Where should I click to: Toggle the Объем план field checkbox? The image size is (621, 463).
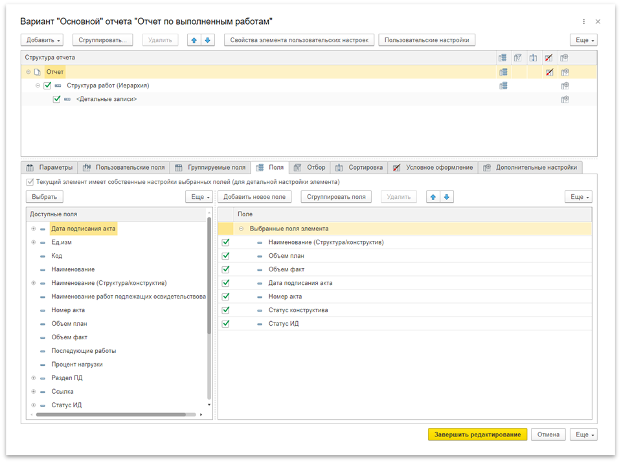(x=226, y=256)
